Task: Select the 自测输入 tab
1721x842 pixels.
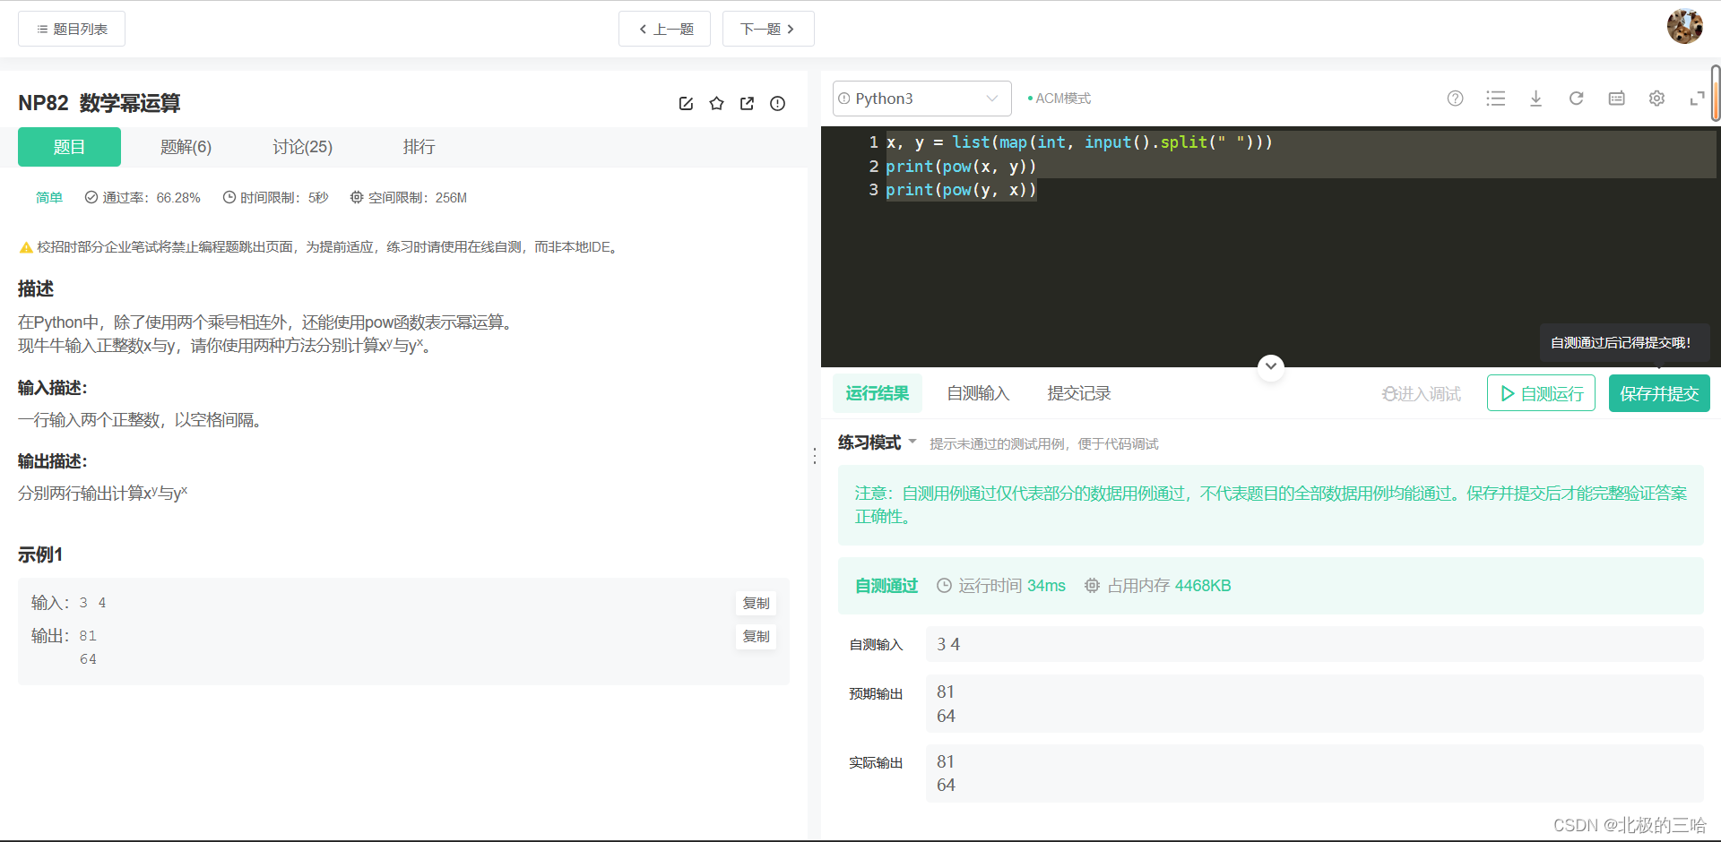Action: point(978,393)
